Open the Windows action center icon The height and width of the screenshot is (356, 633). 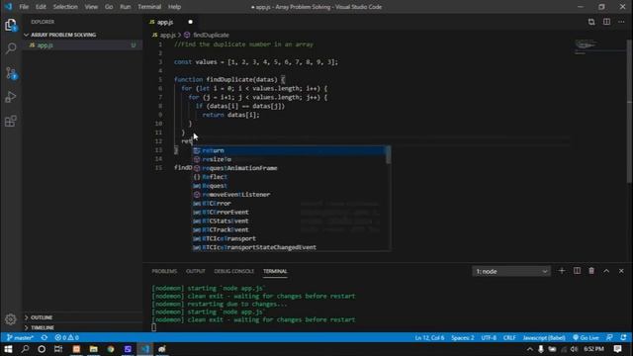[617, 349]
